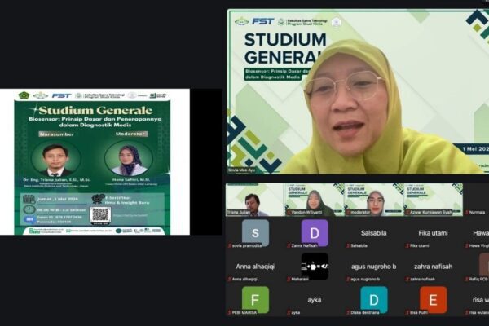Click the muted mic icon beside Rafiq FCB

click(466, 280)
